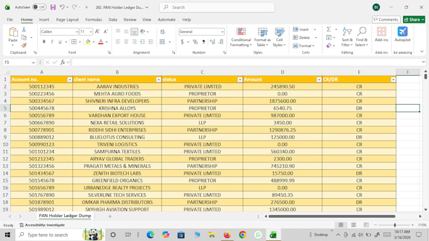Click the zoom slider handle
The image size is (429, 241).
(x=395, y=225)
